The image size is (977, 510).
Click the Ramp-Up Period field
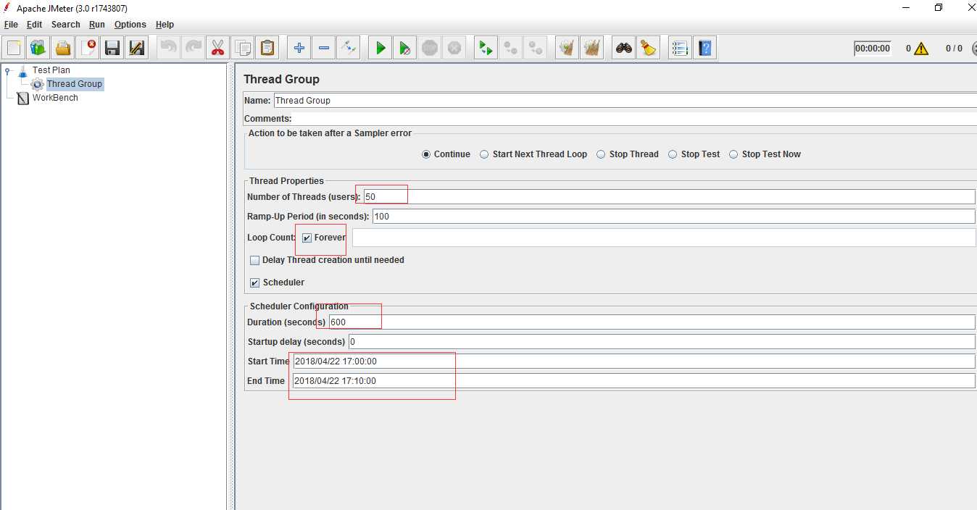[673, 217]
